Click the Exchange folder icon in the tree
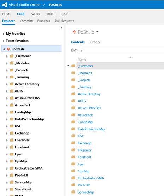 coord(12,133)
